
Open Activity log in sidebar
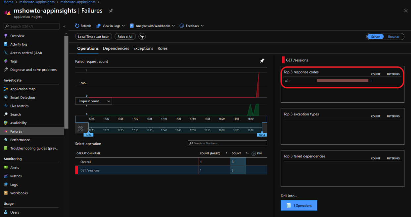coord(19,44)
